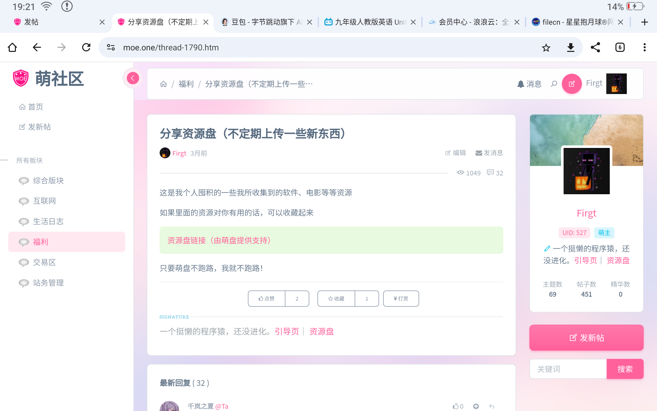Toggle 点赞 like on the post
Image resolution: width=657 pixels, height=411 pixels.
click(267, 298)
